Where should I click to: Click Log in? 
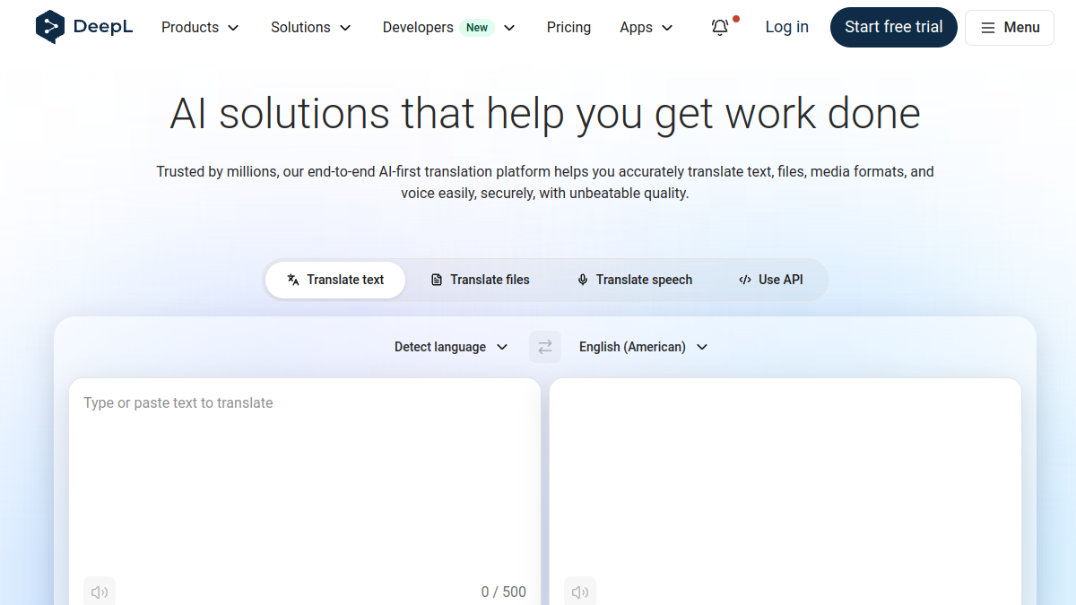tap(787, 28)
